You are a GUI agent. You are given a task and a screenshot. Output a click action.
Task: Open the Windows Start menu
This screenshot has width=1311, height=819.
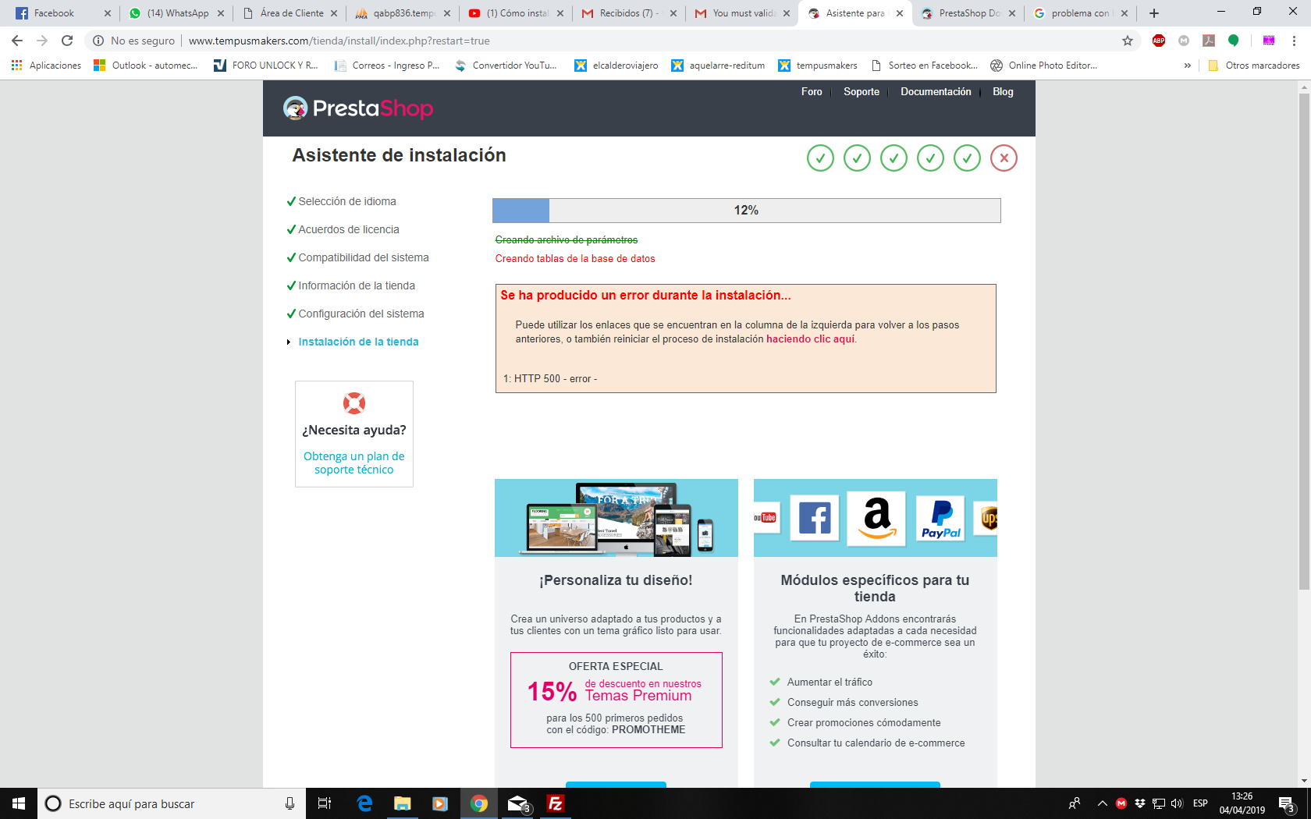19,803
